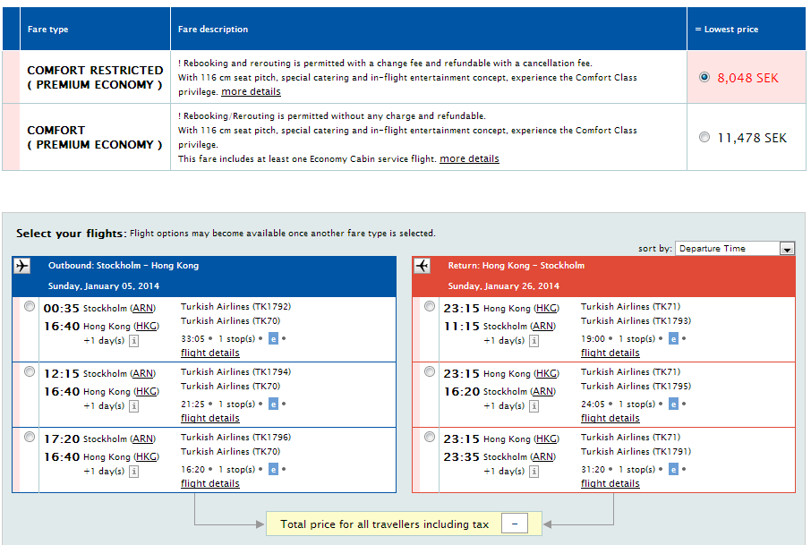Click the ARN airport code on the 17:20 flight

pos(142,439)
